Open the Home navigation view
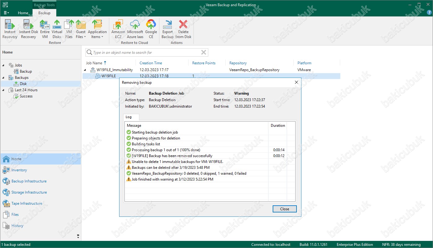Screen dimensions: 433x248 (41, 159)
